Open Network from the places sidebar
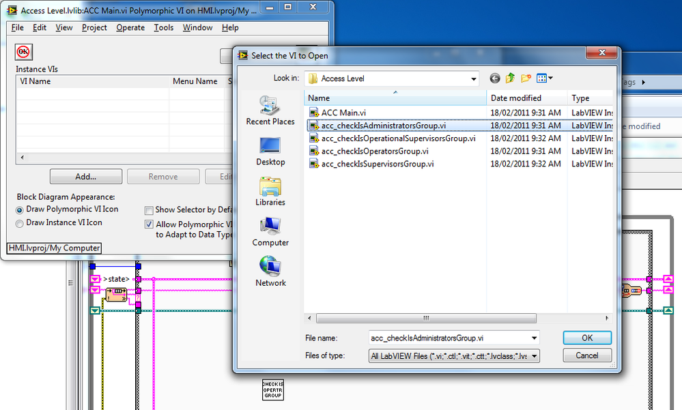Viewport: 682px width, 410px height. [x=270, y=272]
